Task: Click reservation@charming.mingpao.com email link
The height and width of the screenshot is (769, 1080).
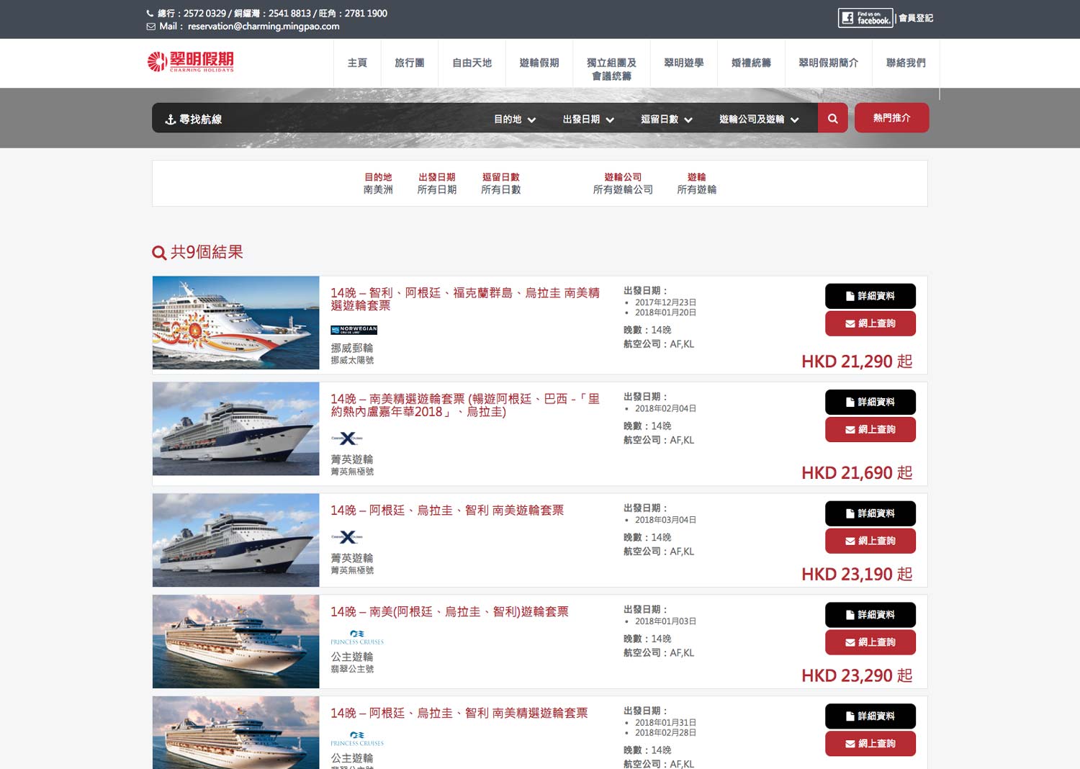Action: (x=264, y=27)
